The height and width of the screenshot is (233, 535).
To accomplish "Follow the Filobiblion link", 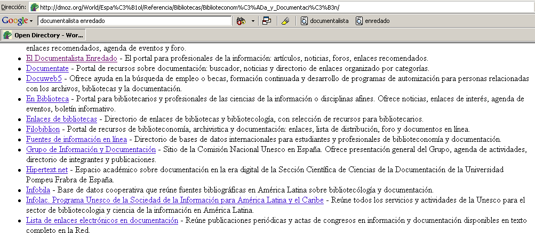I will pos(43,129).
